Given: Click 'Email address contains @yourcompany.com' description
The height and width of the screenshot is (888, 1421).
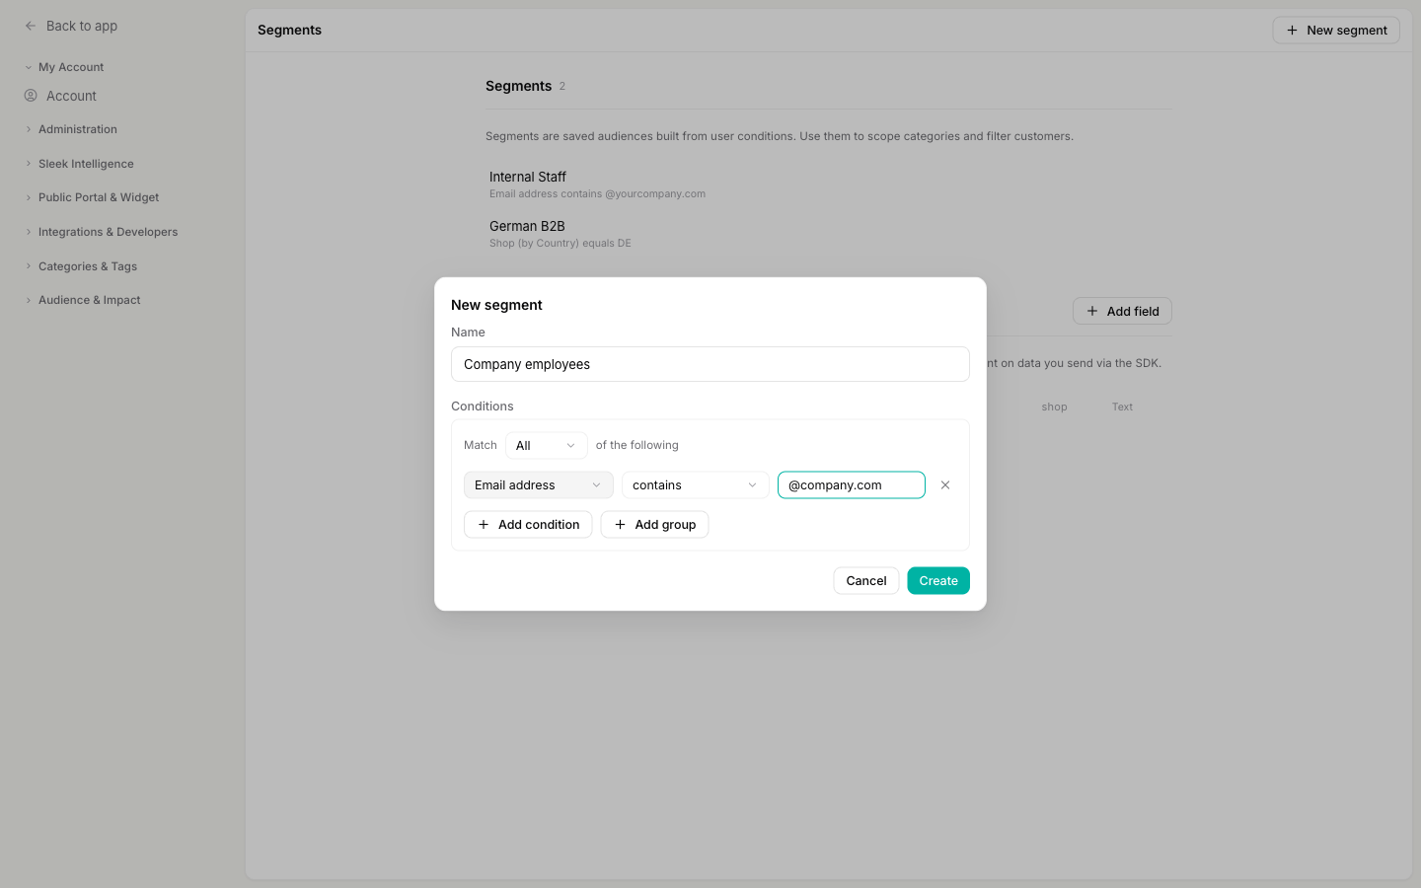Looking at the screenshot, I should (x=597, y=193).
